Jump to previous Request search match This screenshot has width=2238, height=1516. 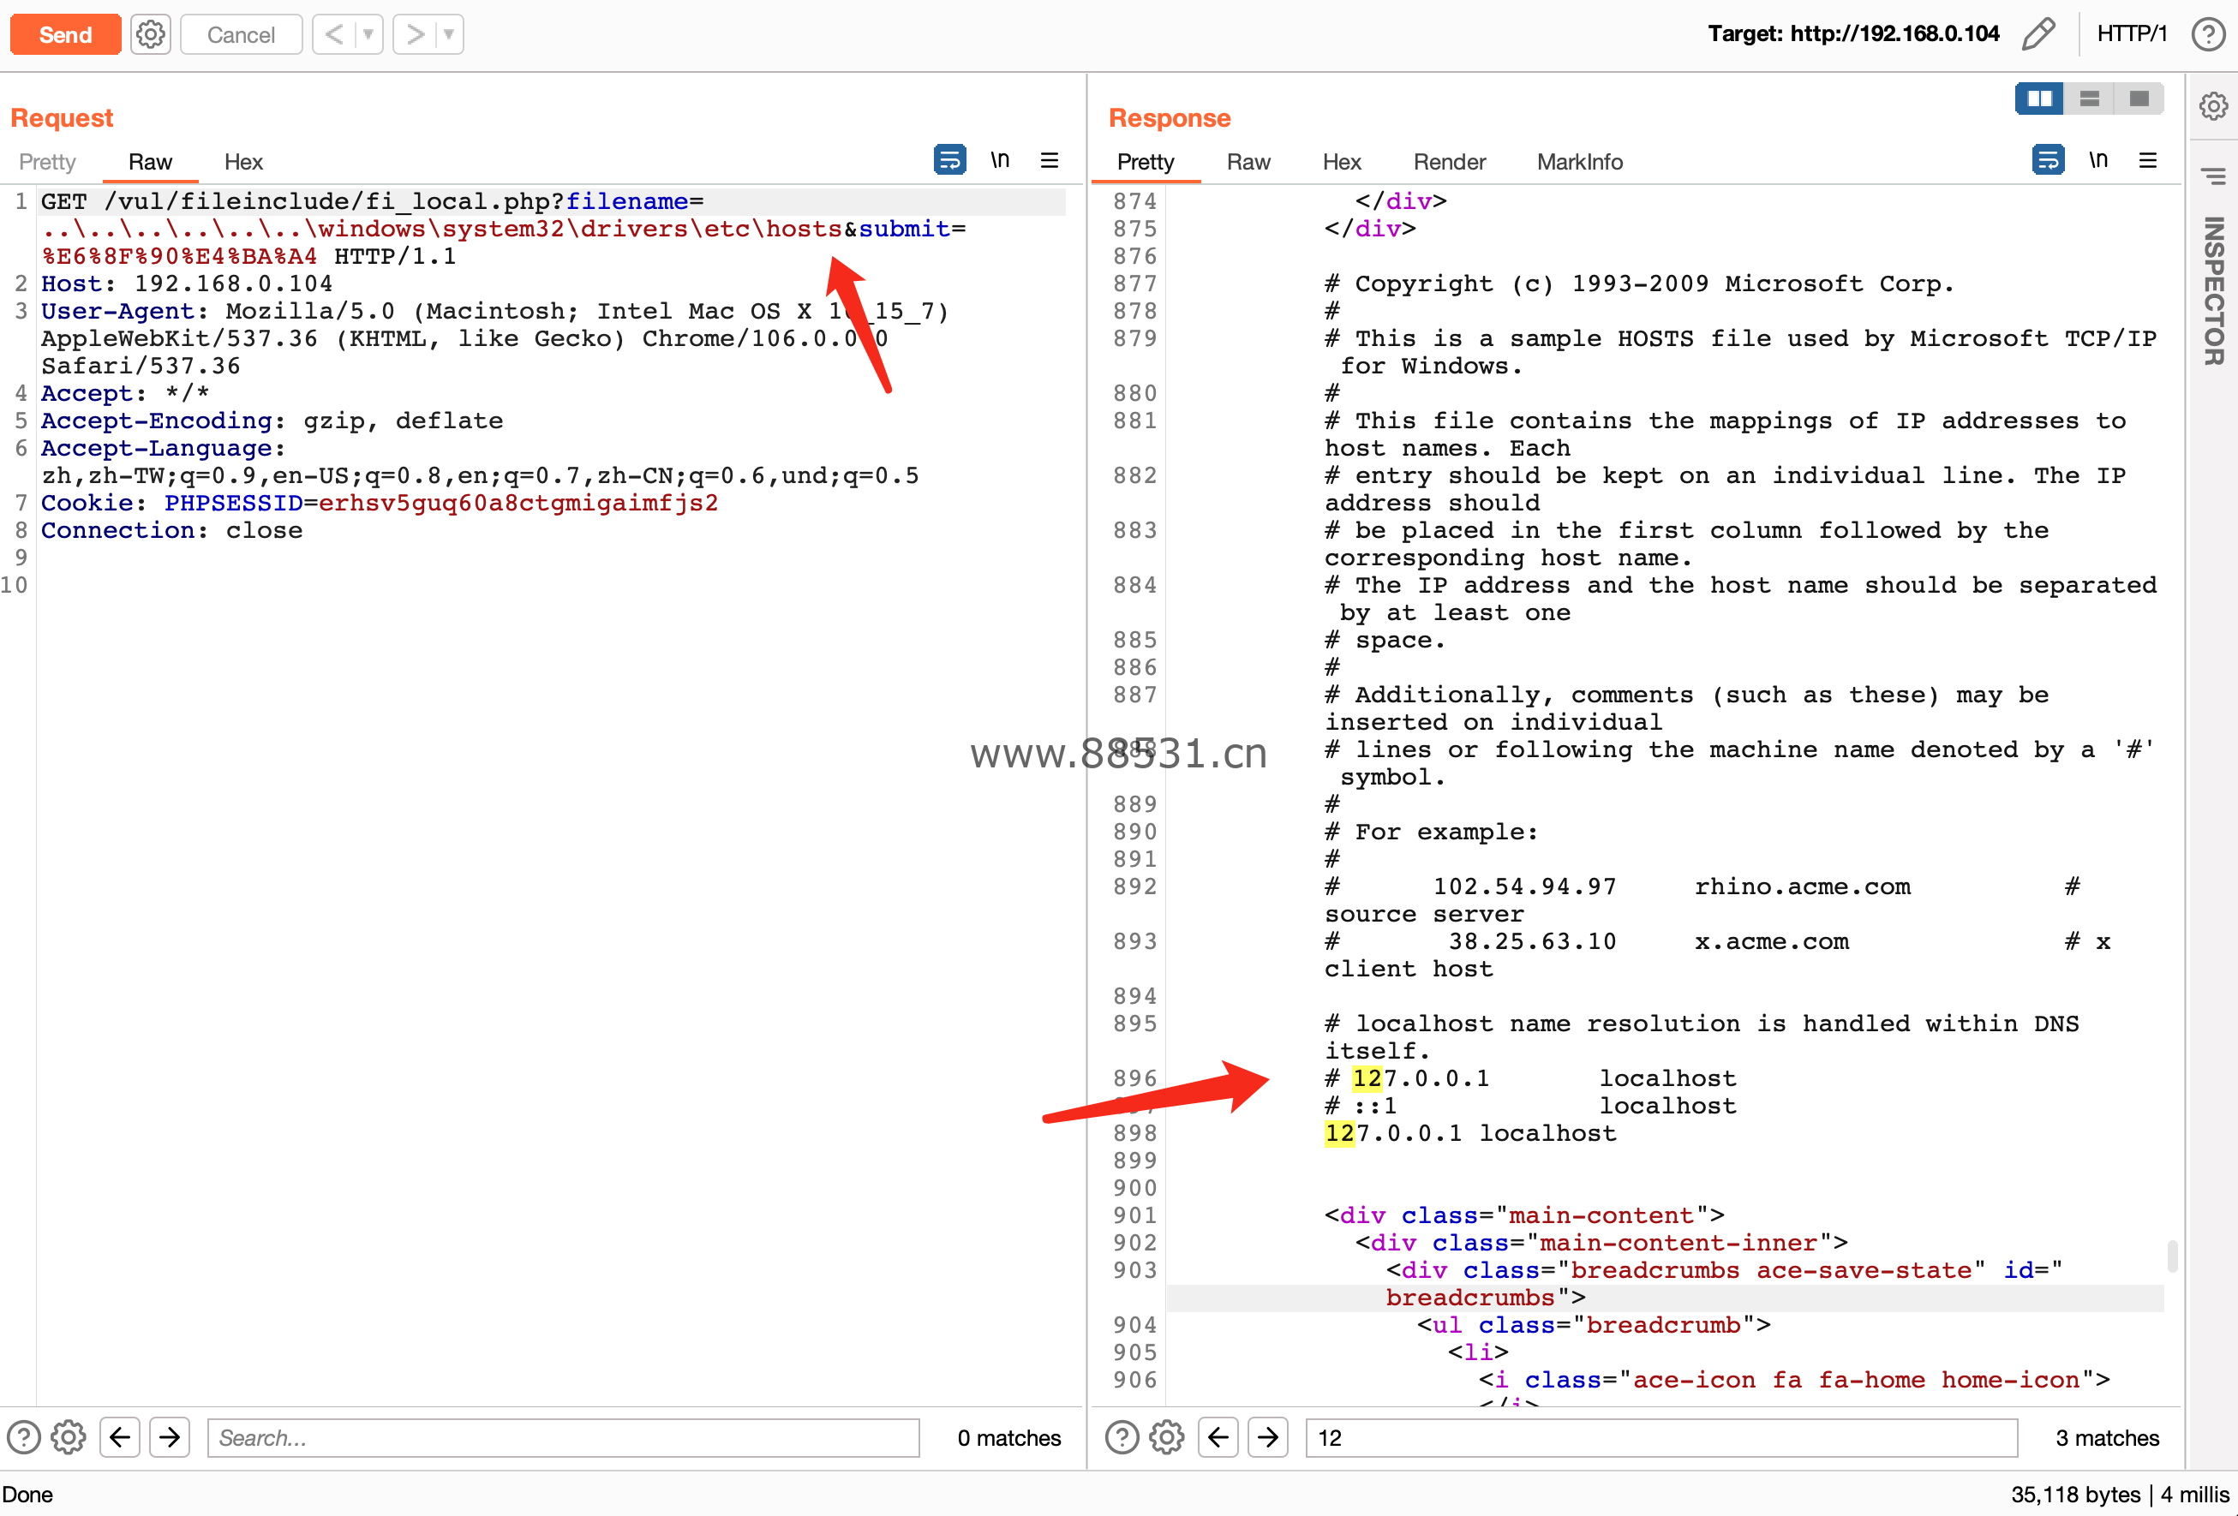[120, 1437]
